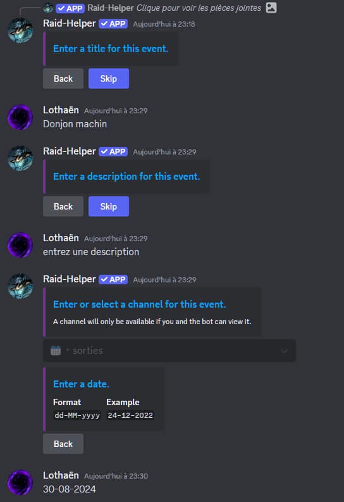This screenshot has height=502, width=344.
Task: Expand the sorties channel dropdown chevron
Action: coord(284,351)
